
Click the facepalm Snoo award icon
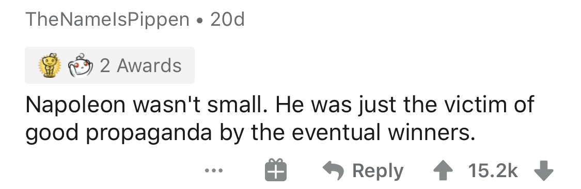[80, 65]
